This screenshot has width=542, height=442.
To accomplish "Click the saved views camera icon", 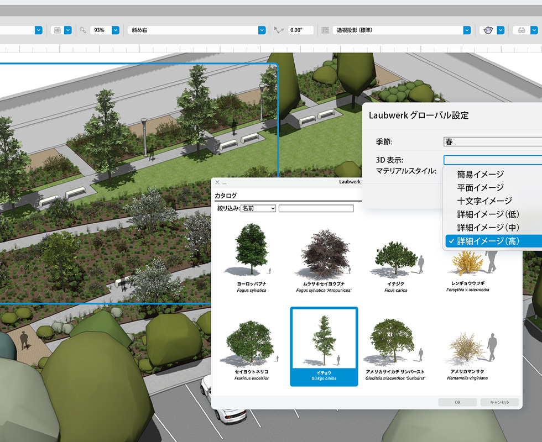I will pos(58,30).
